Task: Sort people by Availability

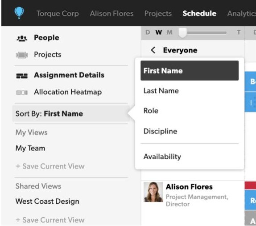Action: 190,157
